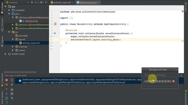The width and height of the screenshot is (188, 105).
Task: Click the gutter icon beside class MainActivity line
Action: [x=55, y=24]
